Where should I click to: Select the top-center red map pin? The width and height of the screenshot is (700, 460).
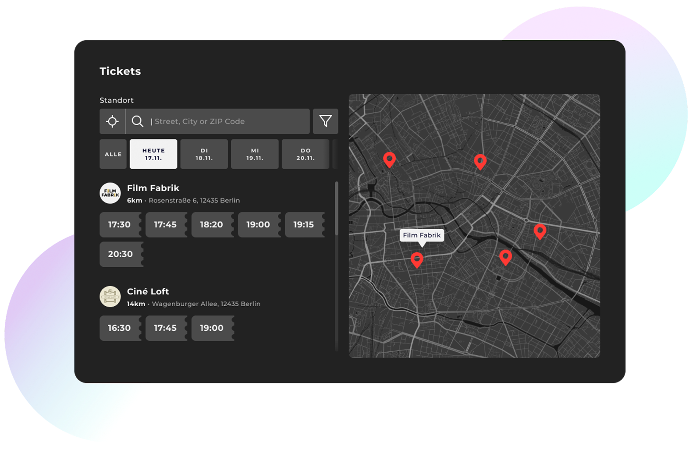(x=480, y=162)
